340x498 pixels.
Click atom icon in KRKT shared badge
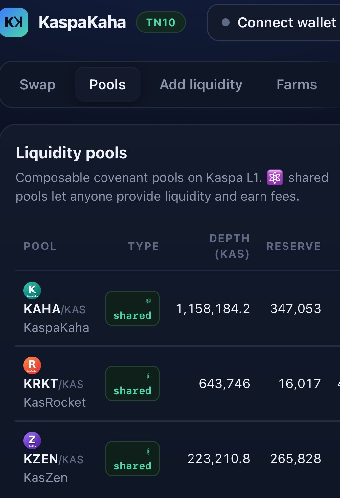(148, 377)
